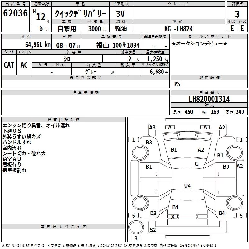Click the genuine equipment value PS
Viewport: 249px width, 249px height.
(x=177, y=84)
